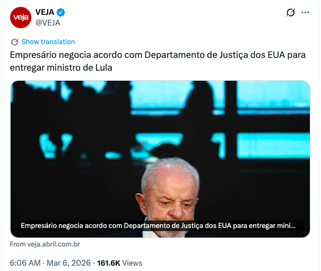The height and width of the screenshot is (271, 321).
Task: Click the small icon before Show translation
Action: click(14, 42)
